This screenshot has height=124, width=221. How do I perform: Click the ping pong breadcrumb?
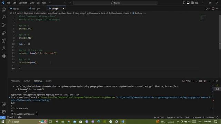pos(80,13)
